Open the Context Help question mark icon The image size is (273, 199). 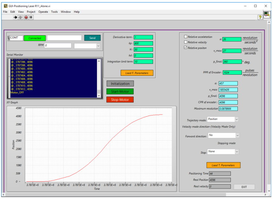260,17
